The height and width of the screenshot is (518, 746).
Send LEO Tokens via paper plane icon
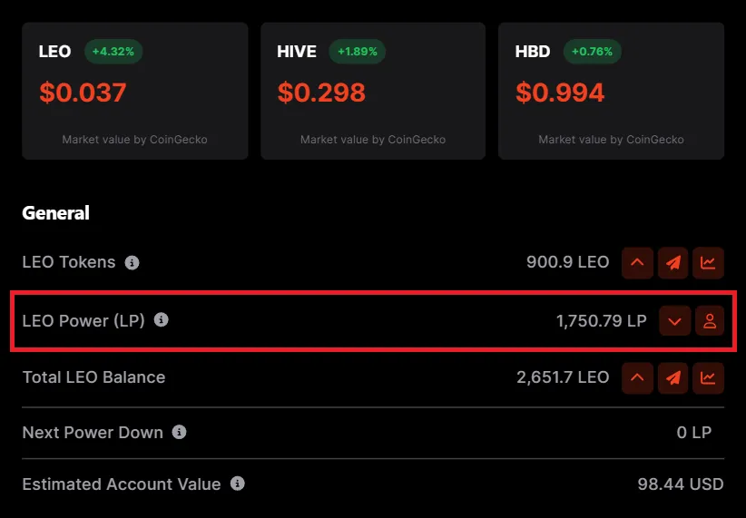(672, 262)
